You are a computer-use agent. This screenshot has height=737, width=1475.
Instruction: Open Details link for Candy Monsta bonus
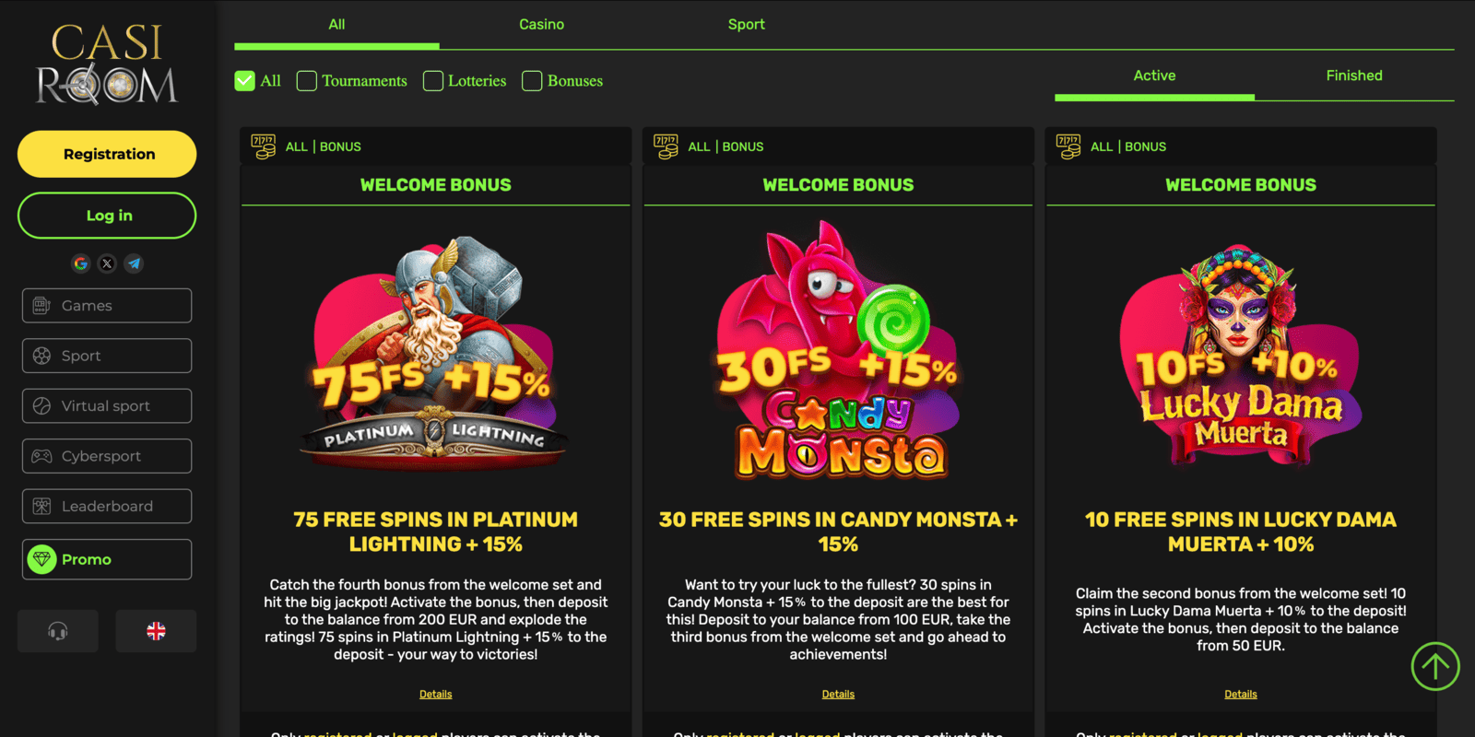tap(838, 695)
